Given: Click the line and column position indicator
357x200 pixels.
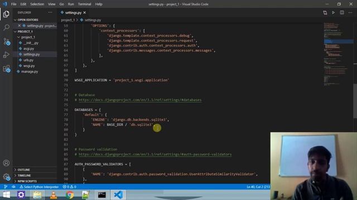Looking at the screenshot, I should tap(258, 187).
